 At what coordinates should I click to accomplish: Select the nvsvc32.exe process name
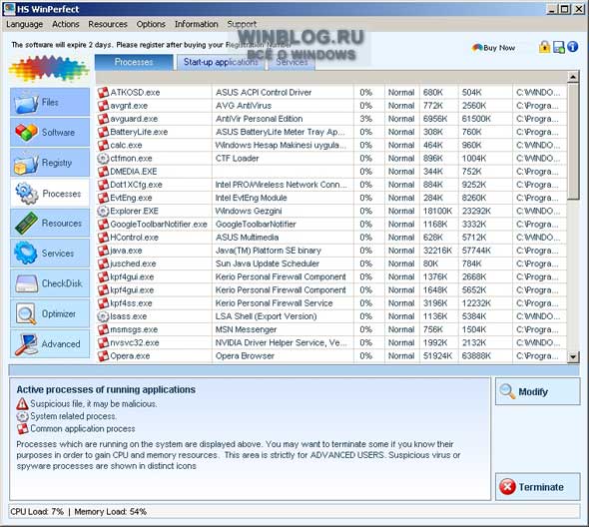tap(135, 342)
